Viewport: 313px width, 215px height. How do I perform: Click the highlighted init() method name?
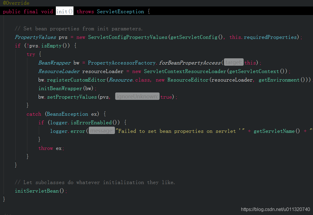[64, 11]
